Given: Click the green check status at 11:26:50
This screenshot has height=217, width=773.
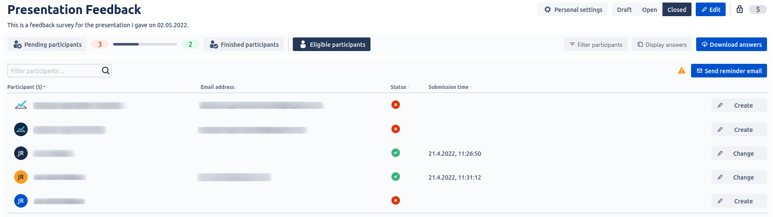Looking at the screenshot, I should coord(396,153).
